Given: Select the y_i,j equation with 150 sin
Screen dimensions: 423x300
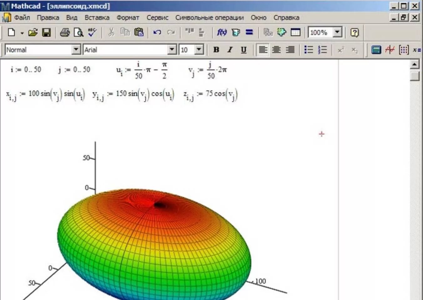Looking at the screenshot, I should (x=133, y=95).
